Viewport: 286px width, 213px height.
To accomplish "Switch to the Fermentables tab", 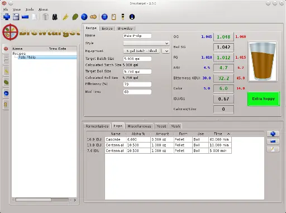I will pos(97,126).
